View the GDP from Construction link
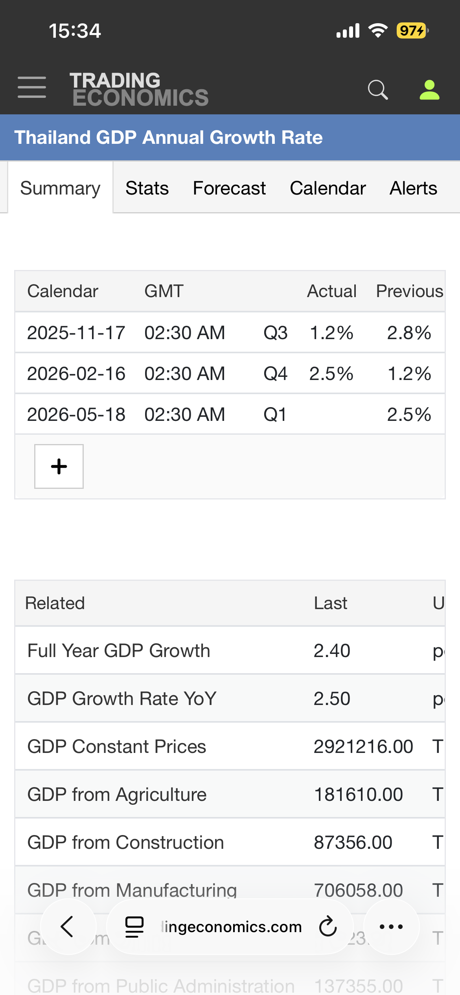 point(125,843)
